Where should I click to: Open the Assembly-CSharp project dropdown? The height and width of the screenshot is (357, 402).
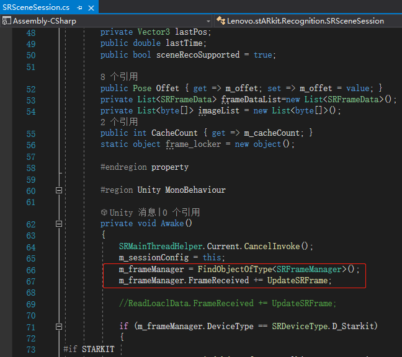point(208,21)
